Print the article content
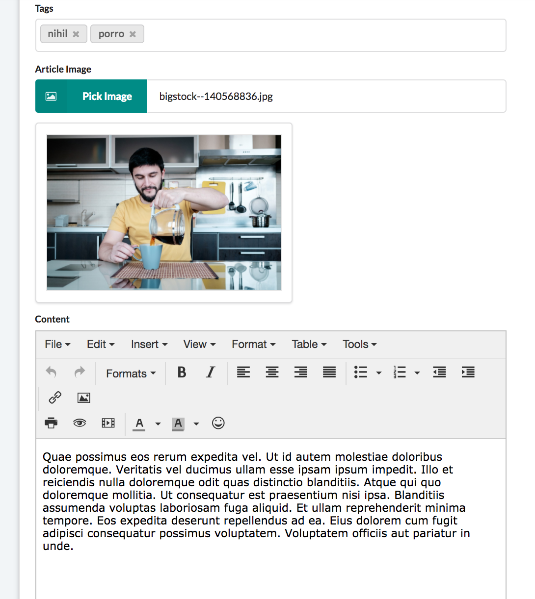The image size is (535, 599). (x=51, y=423)
